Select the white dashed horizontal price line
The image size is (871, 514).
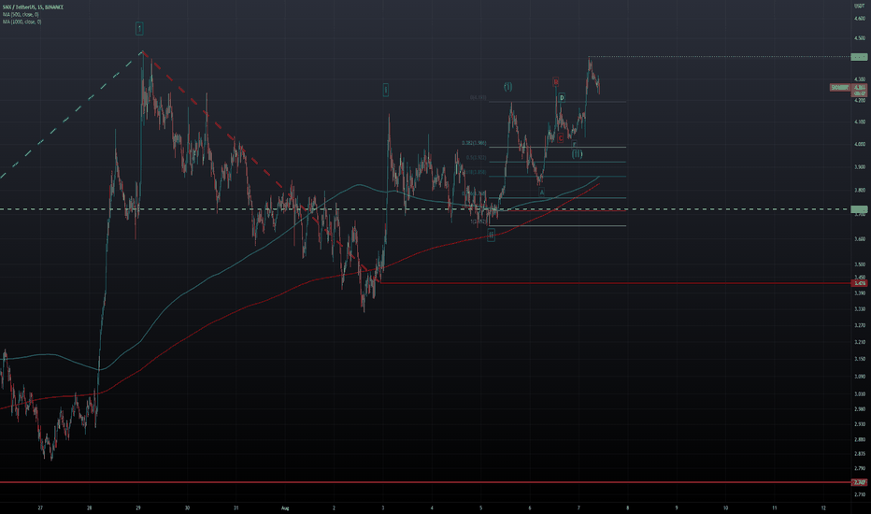tap(425, 209)
